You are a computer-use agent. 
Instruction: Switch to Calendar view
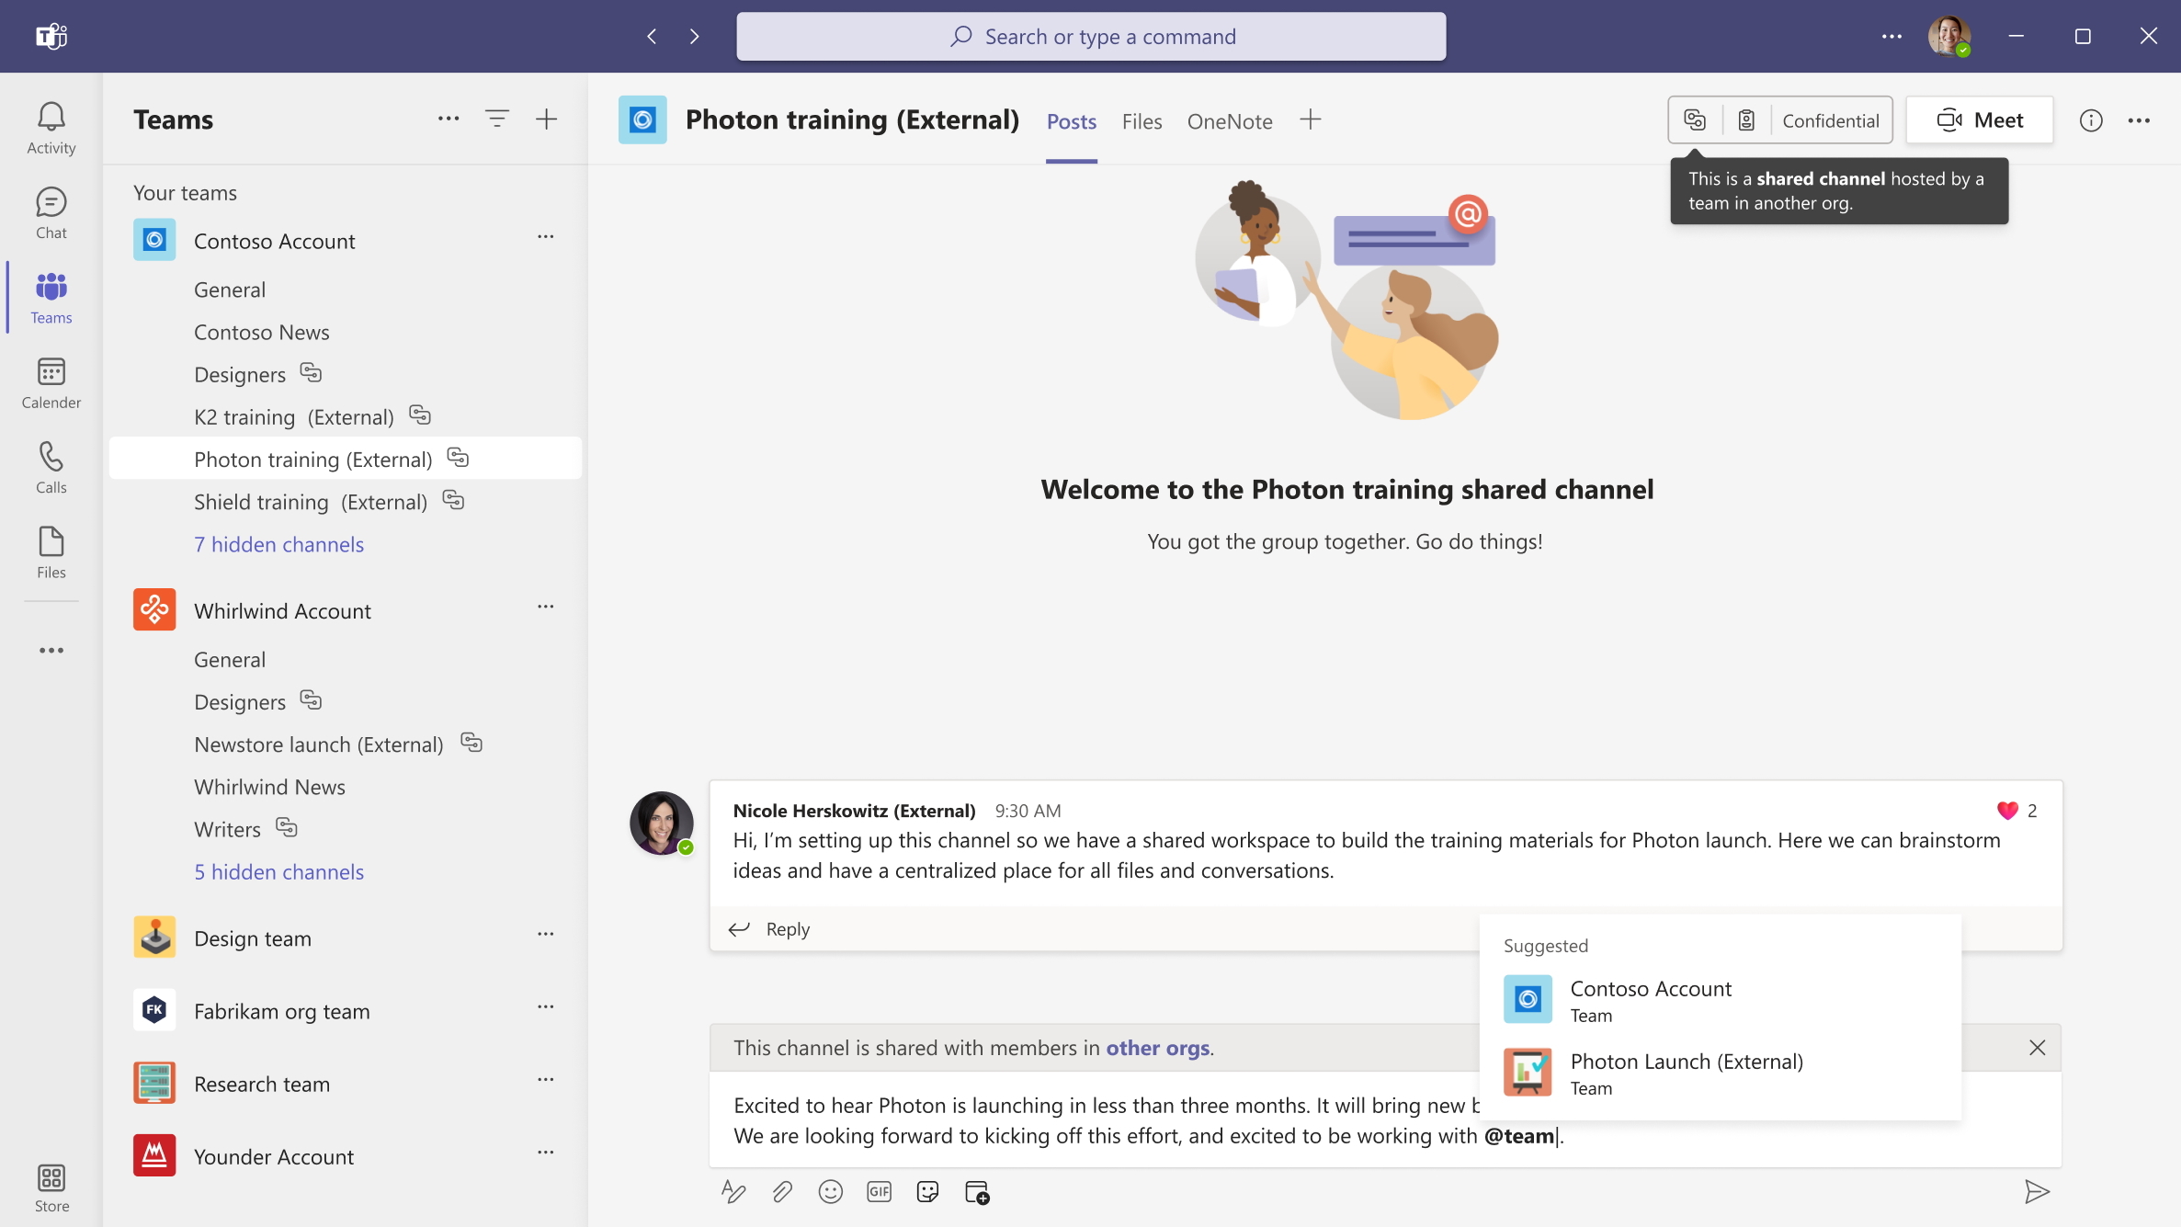(51, 381)
